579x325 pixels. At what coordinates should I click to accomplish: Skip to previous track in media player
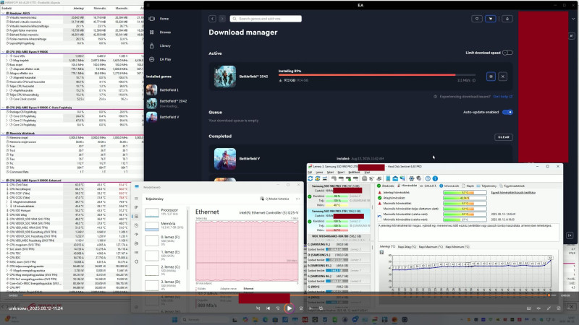click(268, 308)
